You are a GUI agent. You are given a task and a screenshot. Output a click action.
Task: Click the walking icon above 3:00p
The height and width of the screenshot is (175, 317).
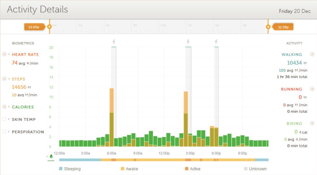tap(188, 41)
